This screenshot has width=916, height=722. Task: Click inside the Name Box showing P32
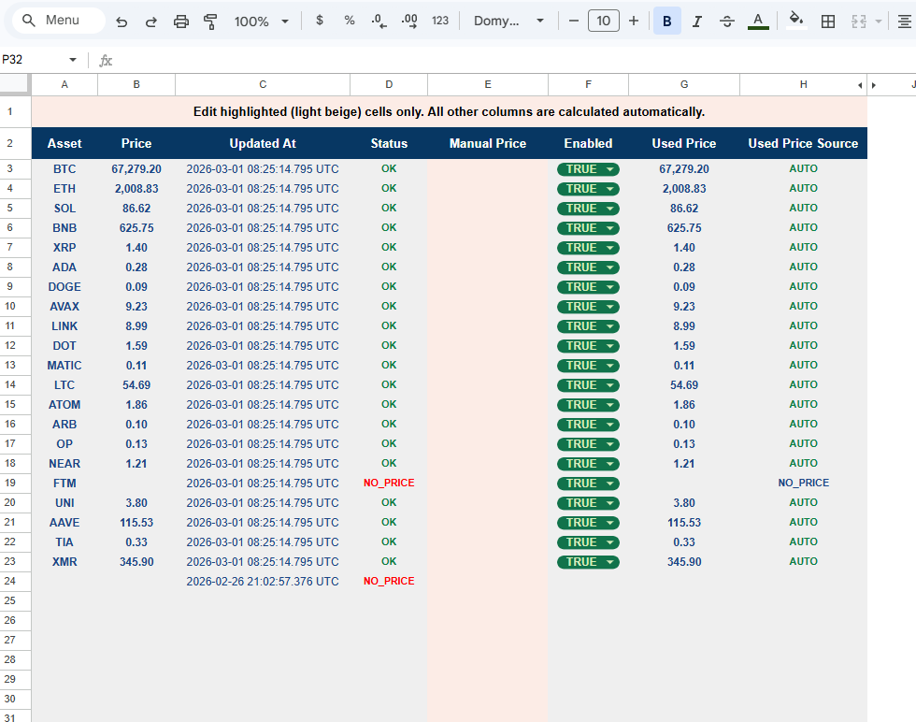pyautogui.click(x=37, y=58)
